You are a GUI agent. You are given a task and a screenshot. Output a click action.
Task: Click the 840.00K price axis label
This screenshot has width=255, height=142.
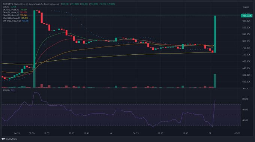point(246,34)
